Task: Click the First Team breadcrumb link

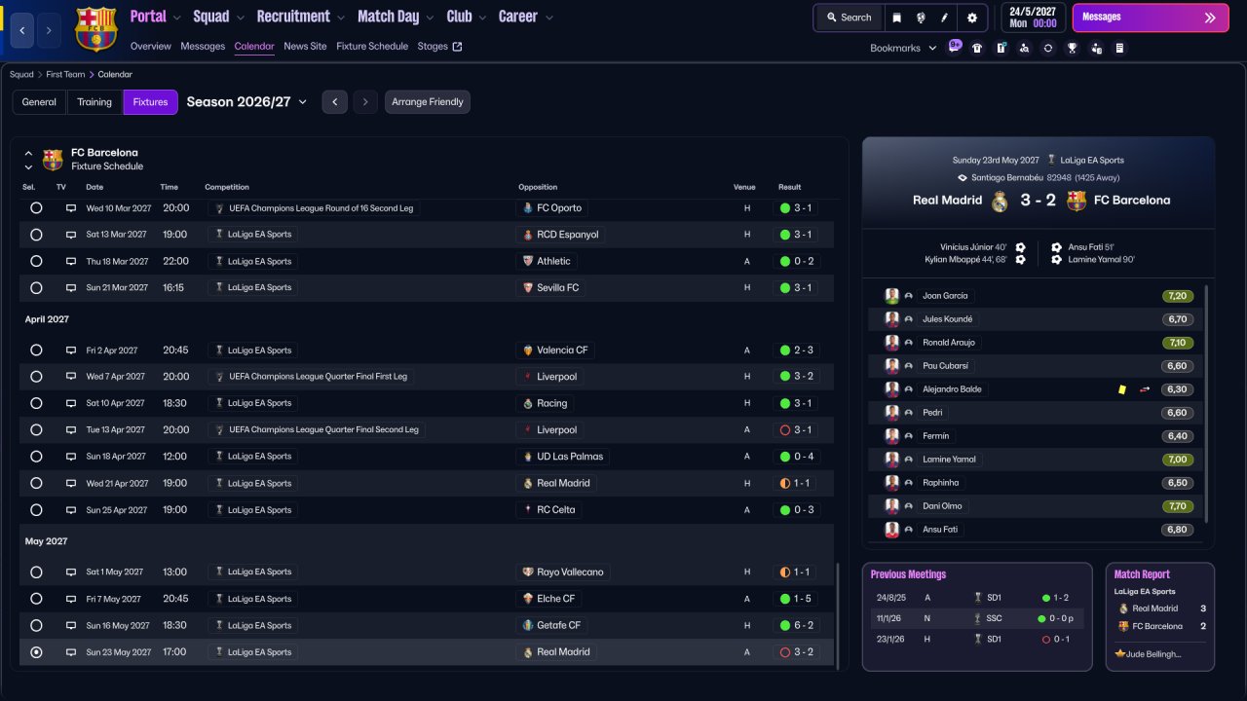Action: click(65, 75)
